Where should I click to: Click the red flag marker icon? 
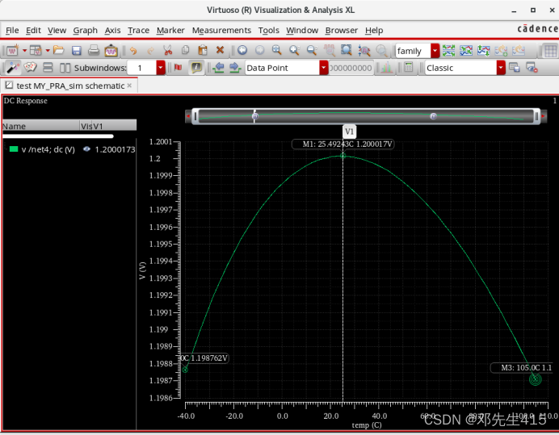(x=178, y=67)
